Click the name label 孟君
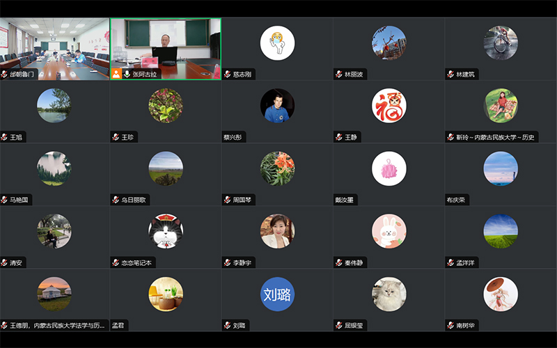The height and width of the screenshot is (348, 557). tap(118, 325)
